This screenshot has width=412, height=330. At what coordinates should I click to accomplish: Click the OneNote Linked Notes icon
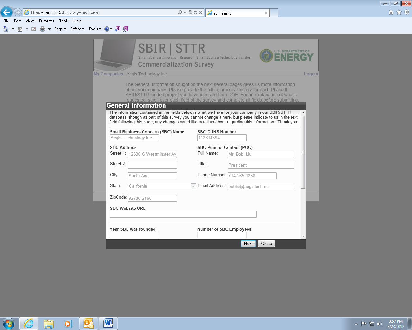126,29
